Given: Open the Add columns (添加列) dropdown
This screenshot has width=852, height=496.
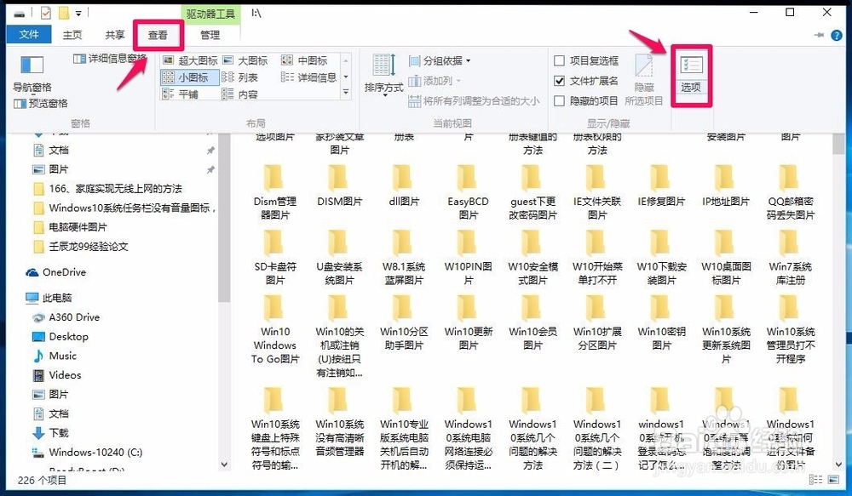Looking at the screenshot, I should pyautogui.click(x=435, y=81).
